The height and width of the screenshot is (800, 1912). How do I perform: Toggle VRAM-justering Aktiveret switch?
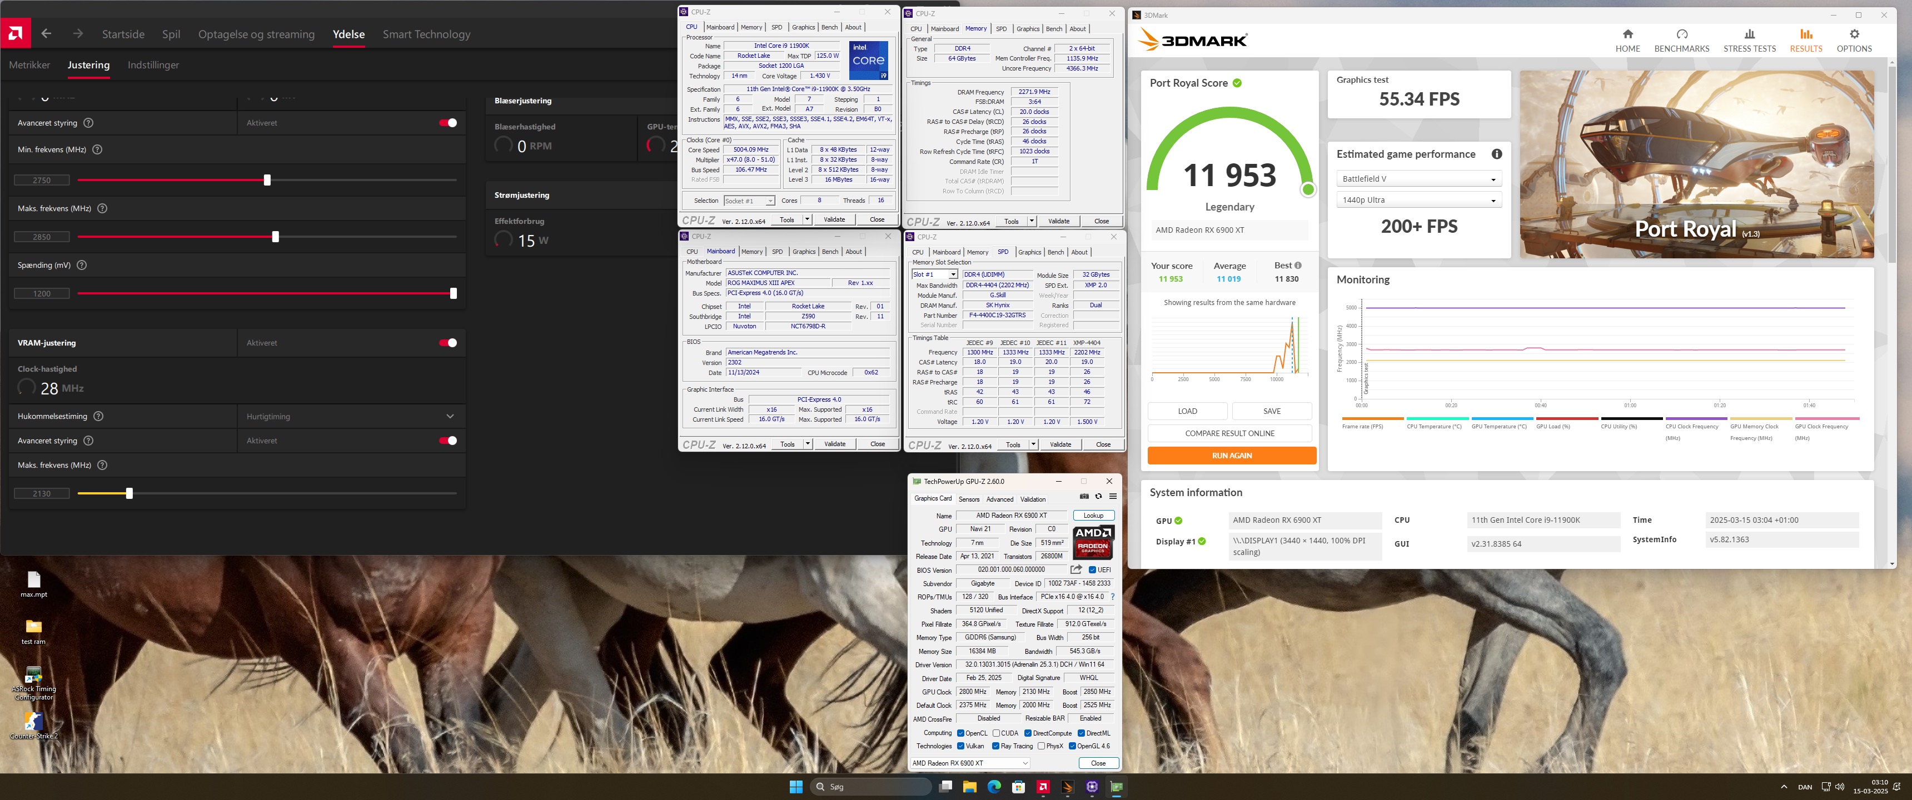449,343
